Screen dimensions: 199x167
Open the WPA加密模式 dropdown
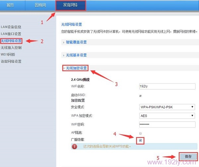pos(167,116)
